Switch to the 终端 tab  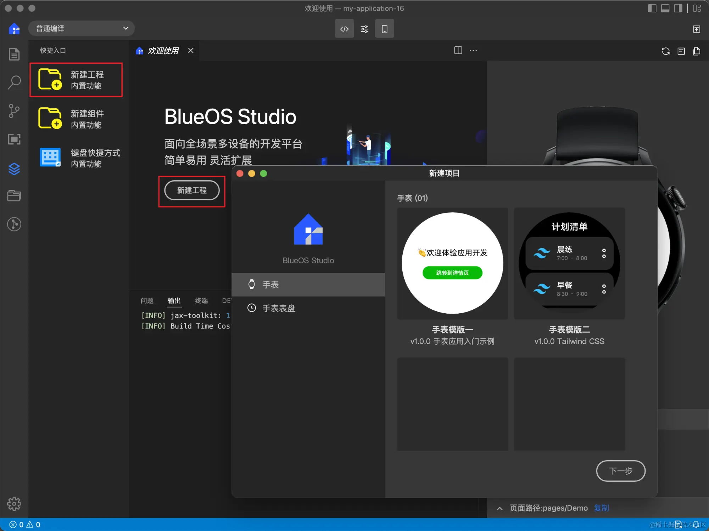pyautogui.click(x=201, y=301)
